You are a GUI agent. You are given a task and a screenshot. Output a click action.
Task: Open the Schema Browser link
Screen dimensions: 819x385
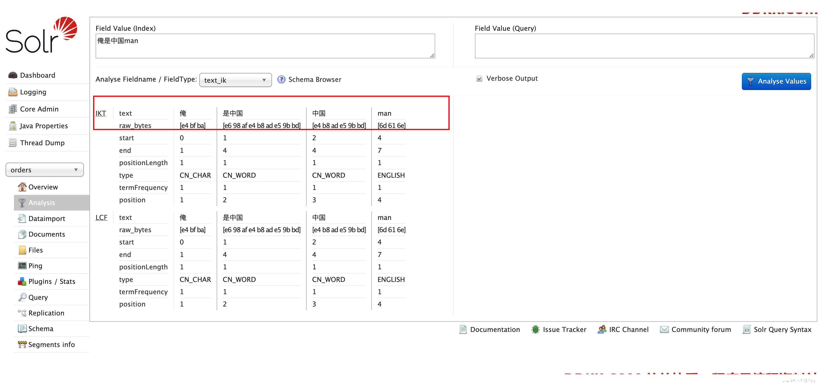[314, 79]
